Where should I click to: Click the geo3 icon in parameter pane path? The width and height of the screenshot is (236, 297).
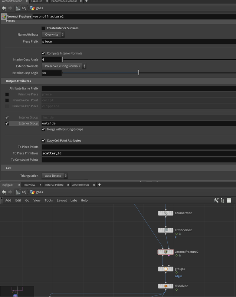pyautogui.click(x=33, y=8)
